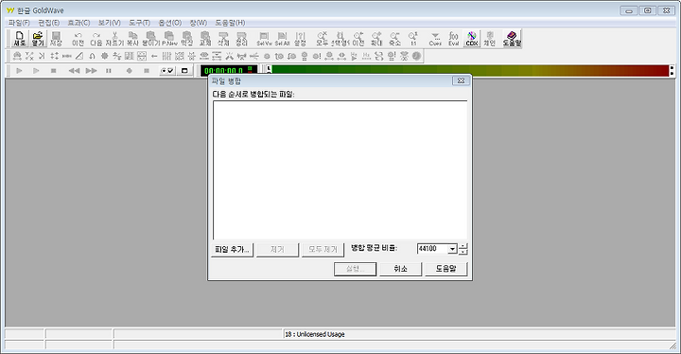Viewport: 681px width, 354px height.
Task: Click the 1:1 zoom icon
Action: [413, 38]
